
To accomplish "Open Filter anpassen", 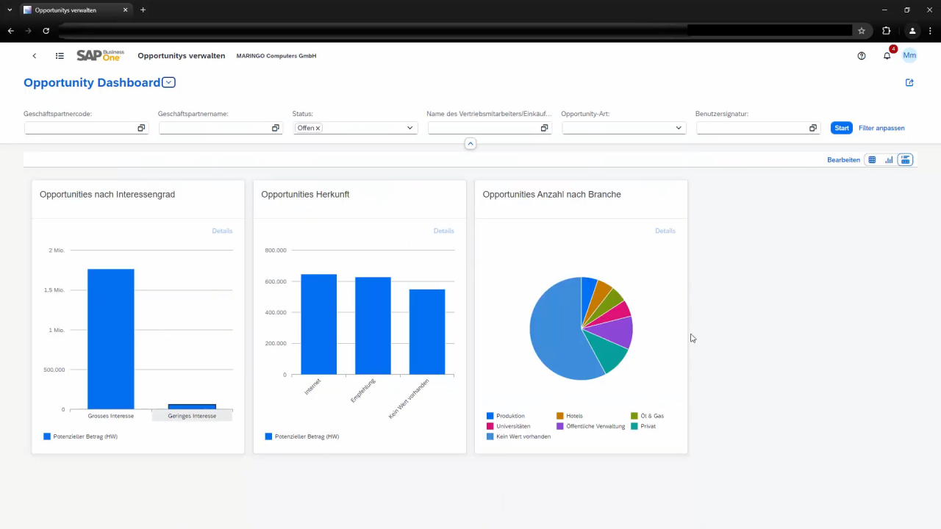I will 881,128.
